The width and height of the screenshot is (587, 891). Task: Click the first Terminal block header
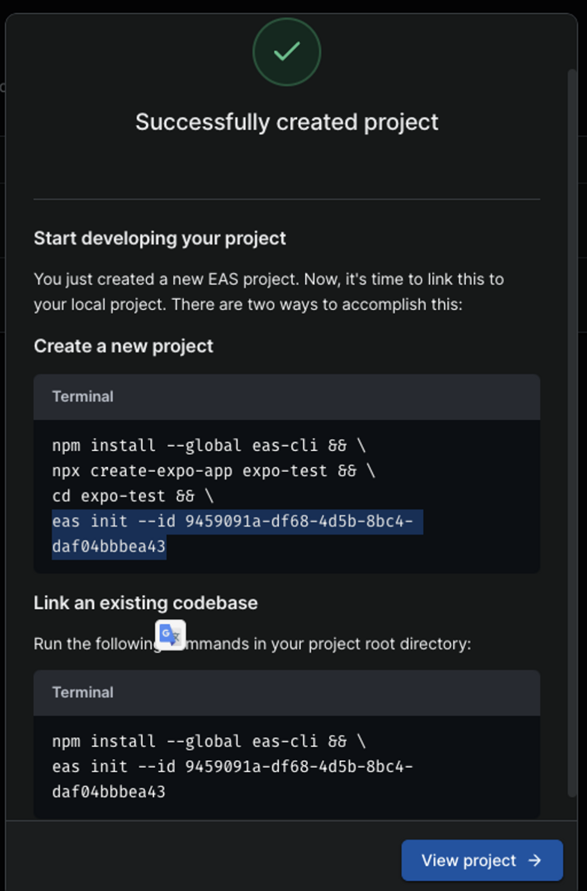click(287, 397)
